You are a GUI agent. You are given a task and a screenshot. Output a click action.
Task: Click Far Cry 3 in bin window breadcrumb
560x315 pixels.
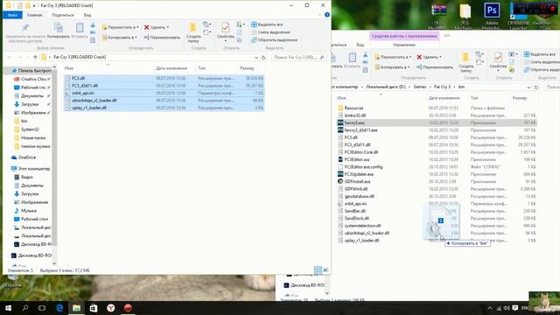point(442,87)
